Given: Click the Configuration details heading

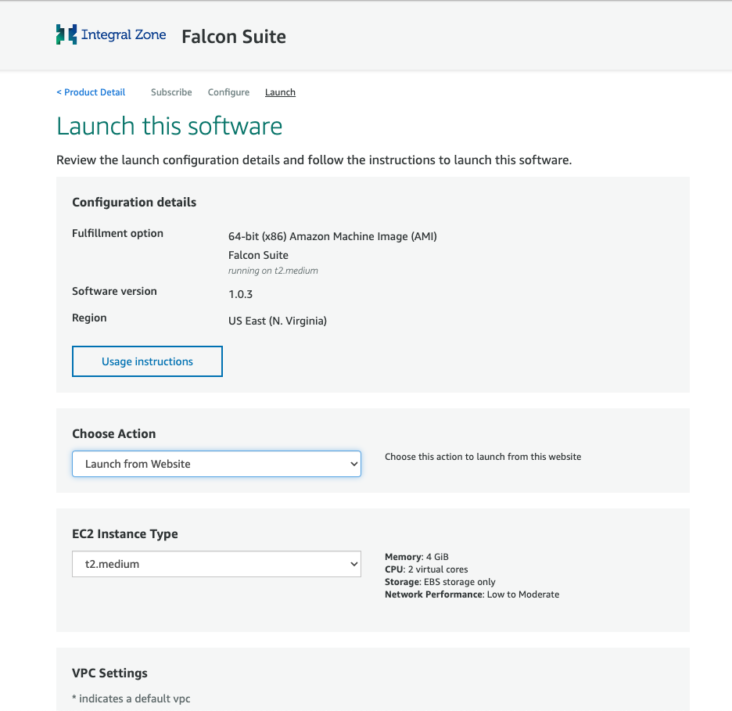Looking at the screenshot, I should coord(134,202).
